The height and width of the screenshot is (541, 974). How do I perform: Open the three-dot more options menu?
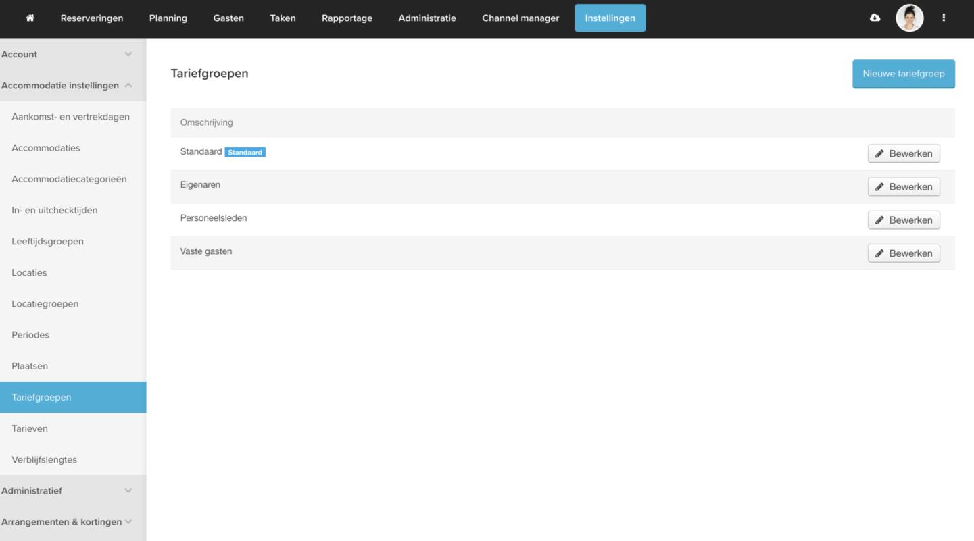point(944,18)
